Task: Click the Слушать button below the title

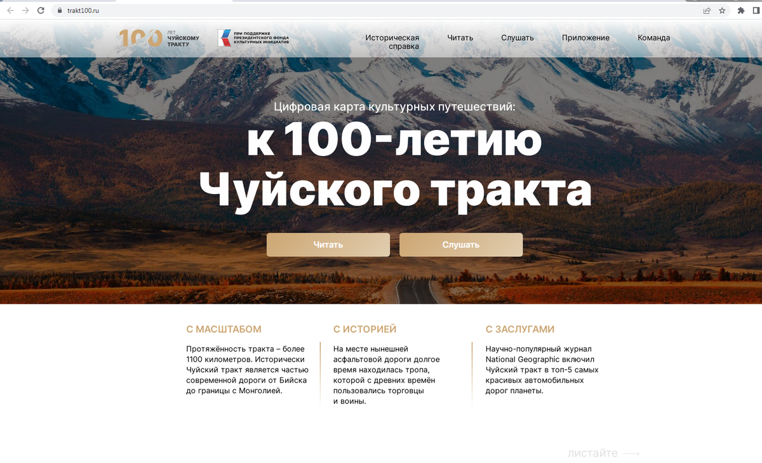Action: [461, 244]
